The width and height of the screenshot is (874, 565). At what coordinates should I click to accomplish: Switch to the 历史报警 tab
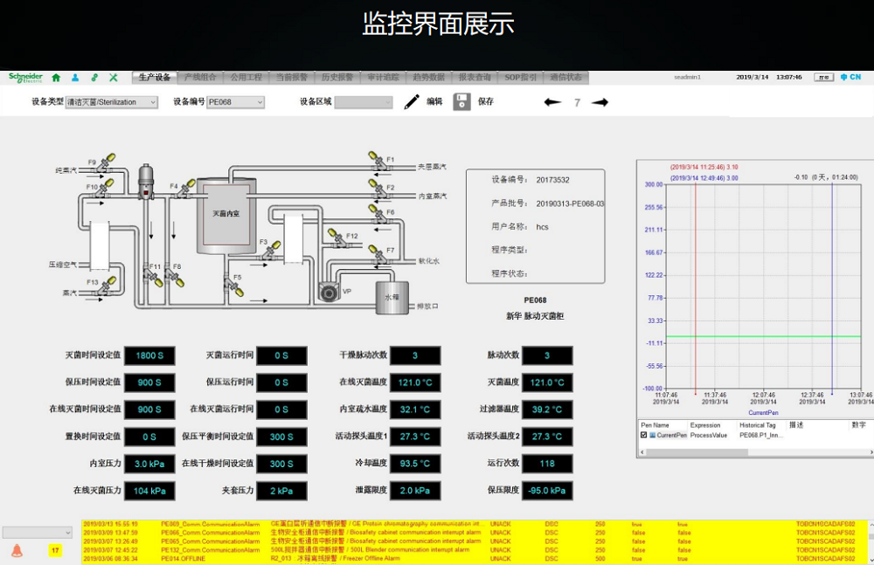pyautogui.click(x=336, y=78)
